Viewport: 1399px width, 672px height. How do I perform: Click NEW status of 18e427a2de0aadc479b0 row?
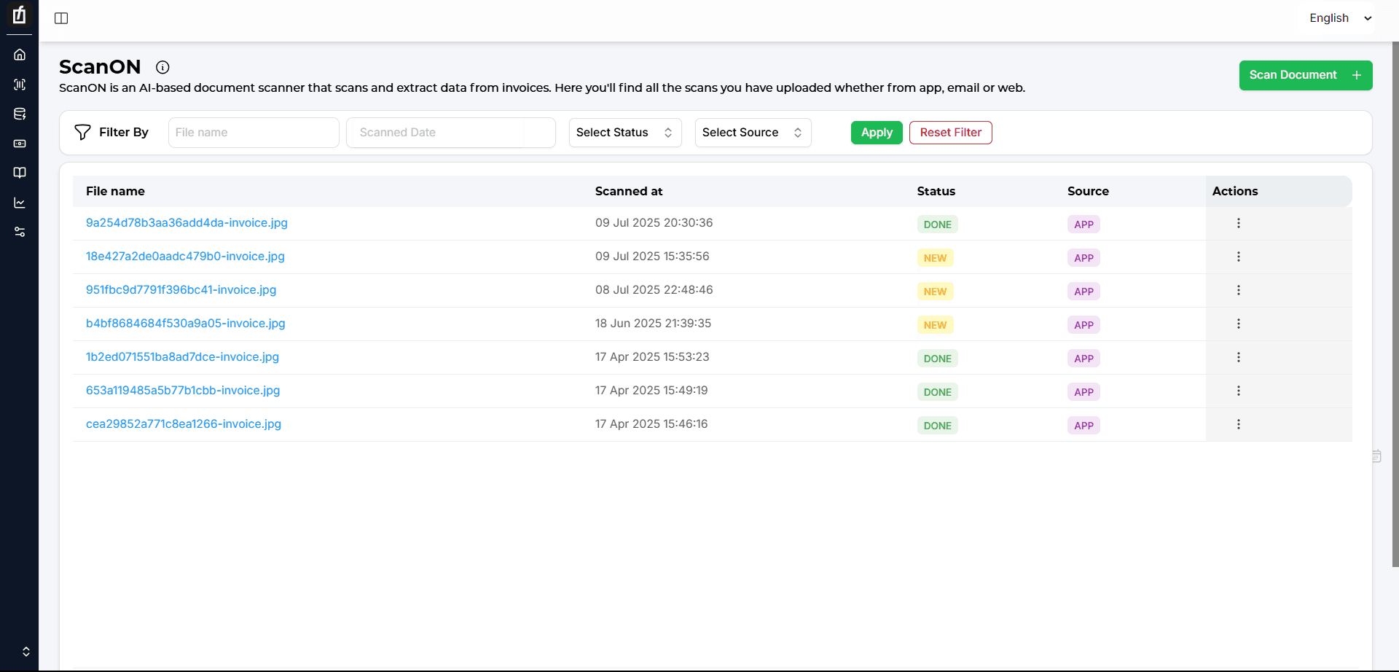tap(935, 258)
